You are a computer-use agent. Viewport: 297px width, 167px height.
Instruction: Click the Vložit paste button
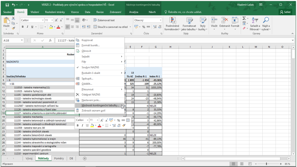[x=6, y=23]
